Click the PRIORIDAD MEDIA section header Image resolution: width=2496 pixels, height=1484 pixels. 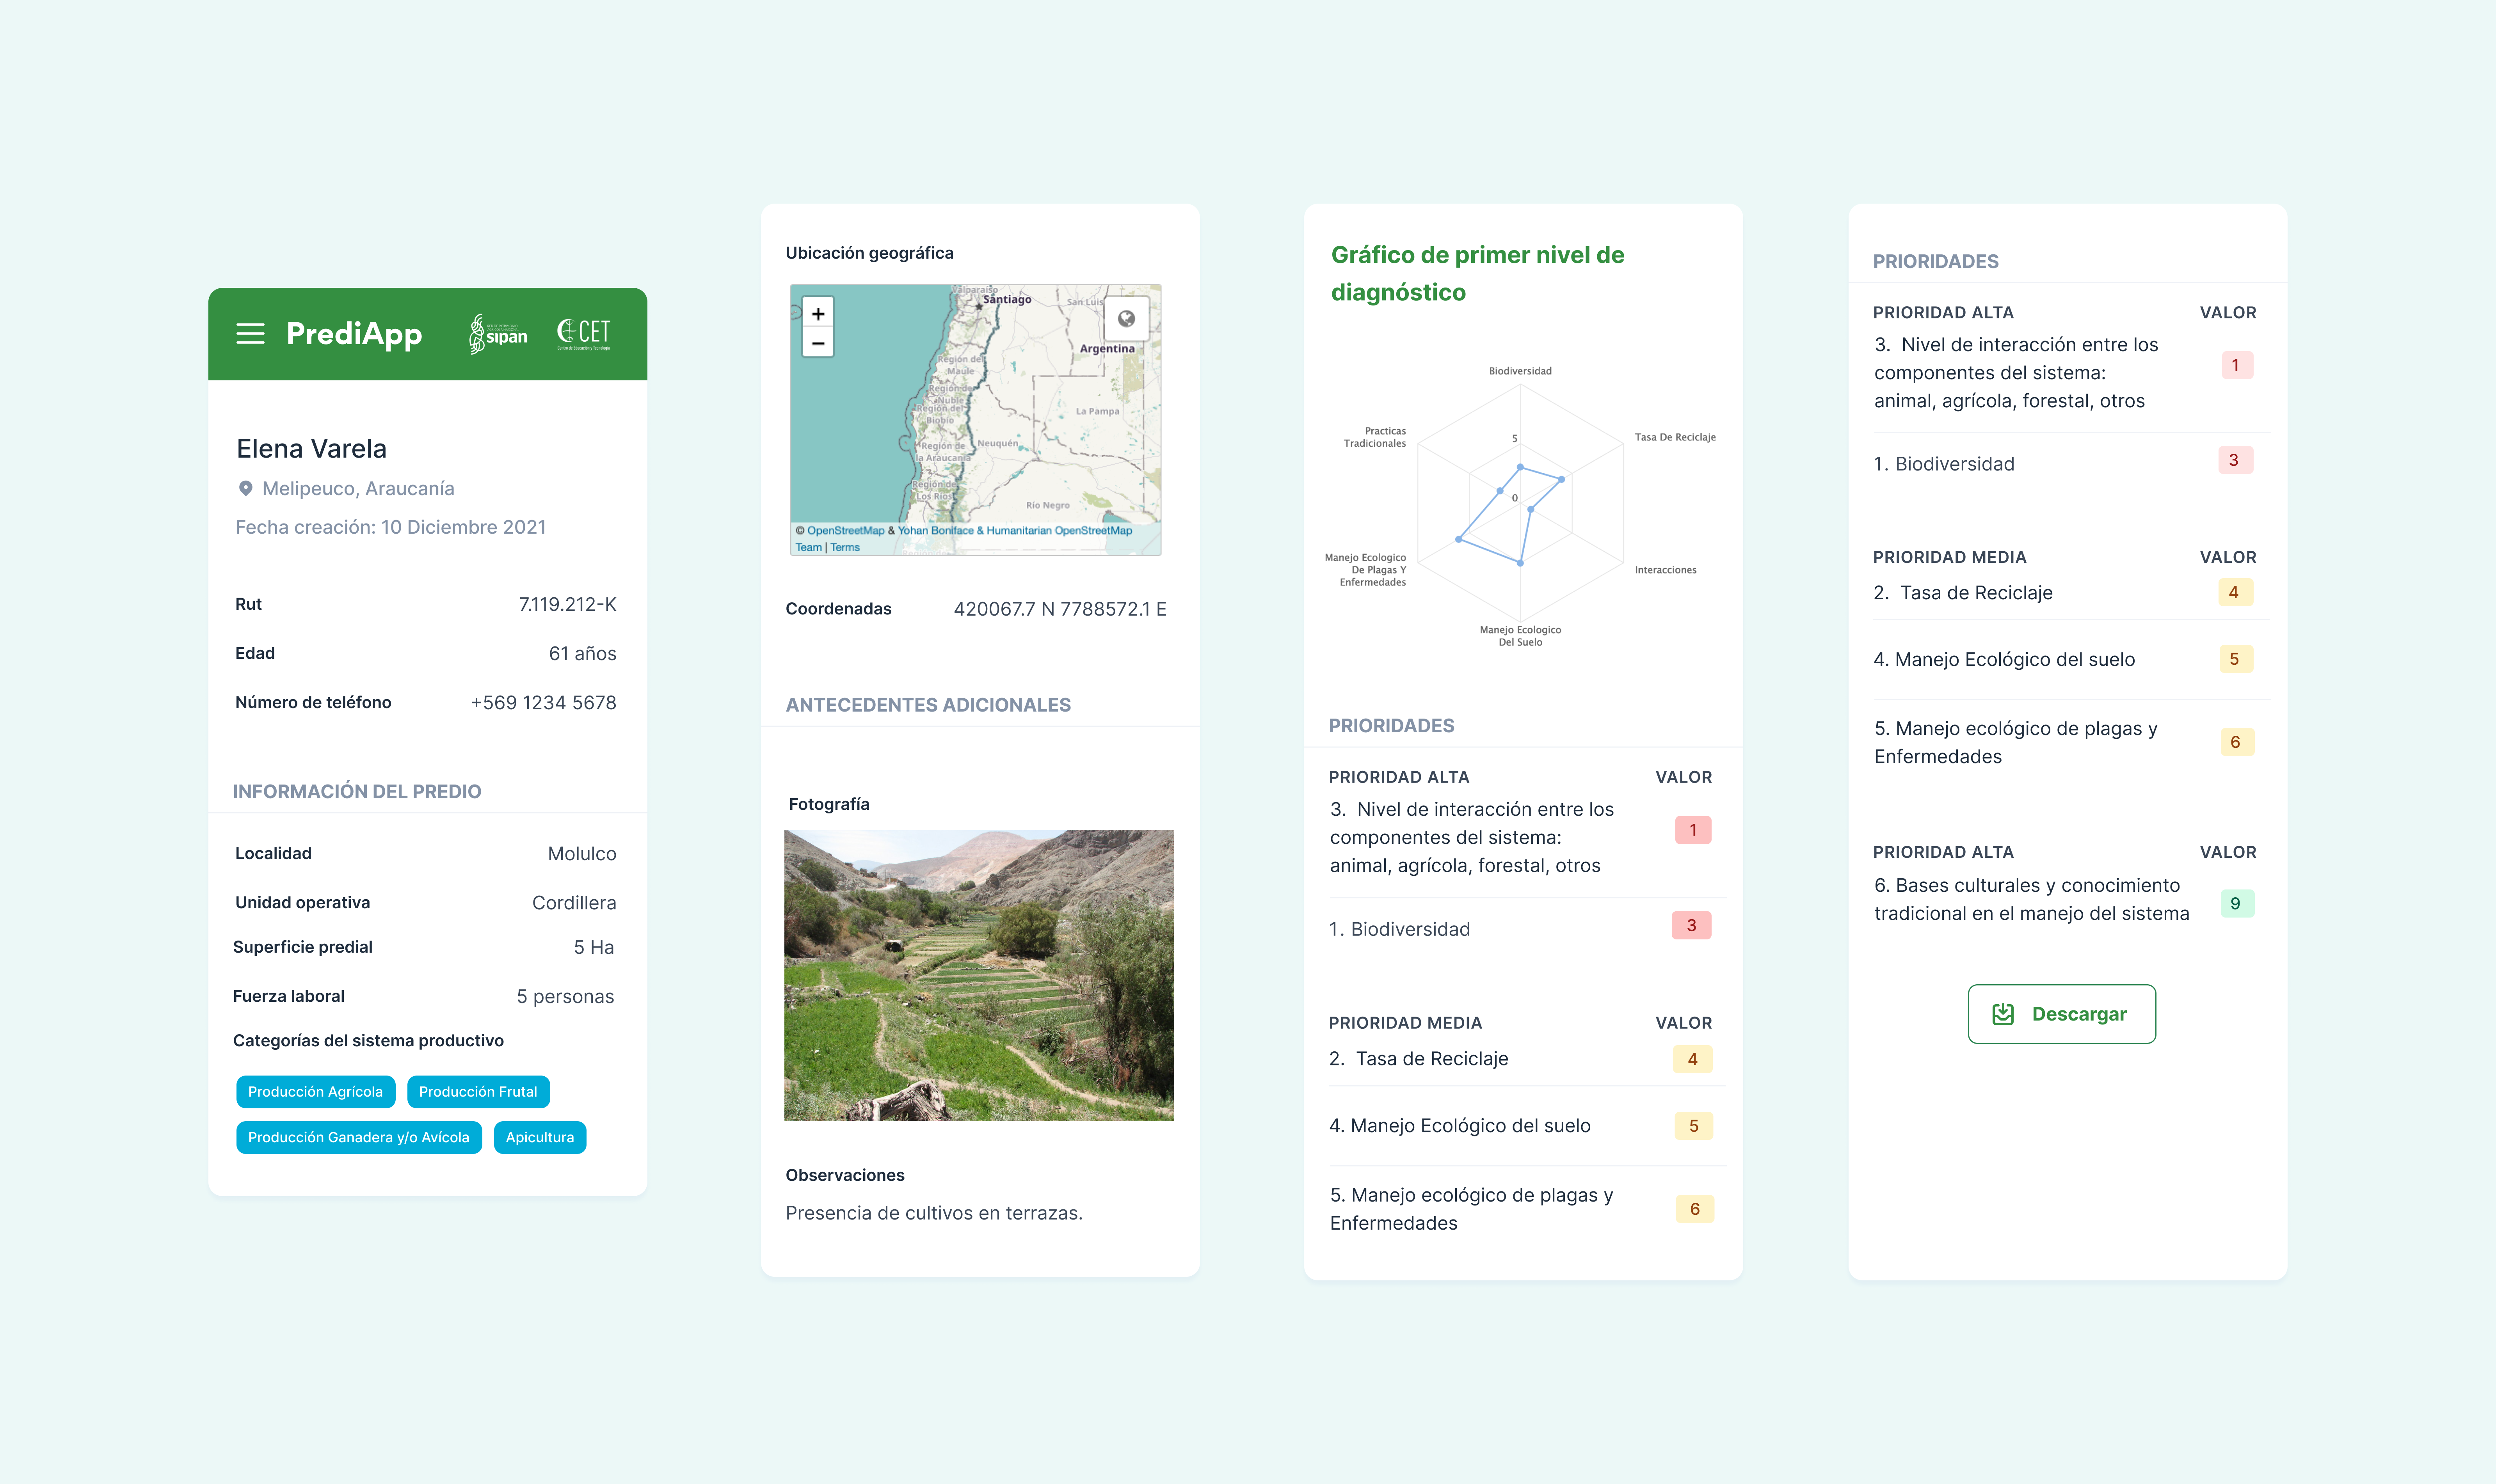[1406, 1022]
